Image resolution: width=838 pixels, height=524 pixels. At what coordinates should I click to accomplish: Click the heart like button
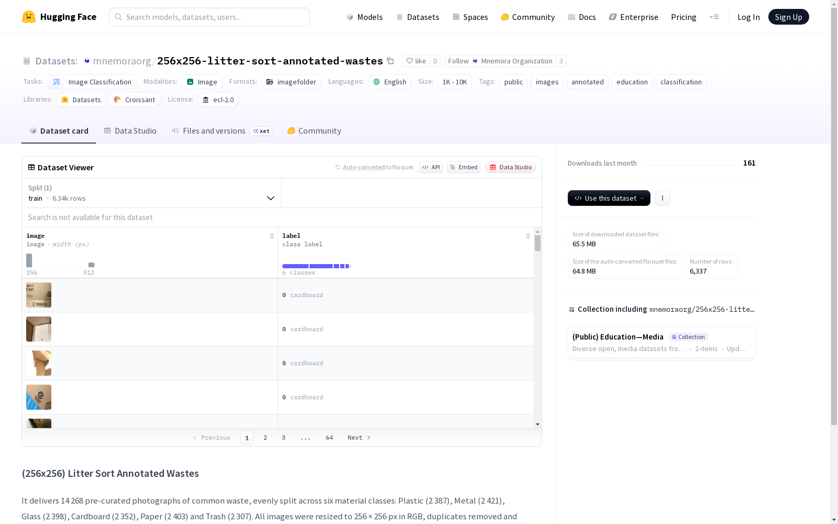point(416,61)
